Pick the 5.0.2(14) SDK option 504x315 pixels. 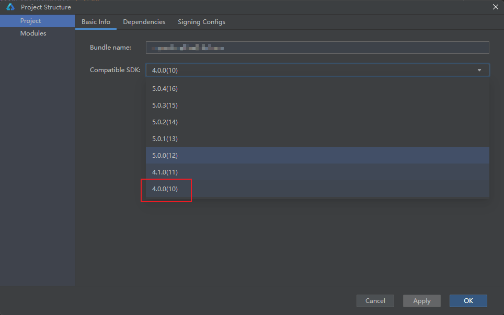tap(165, 122)
